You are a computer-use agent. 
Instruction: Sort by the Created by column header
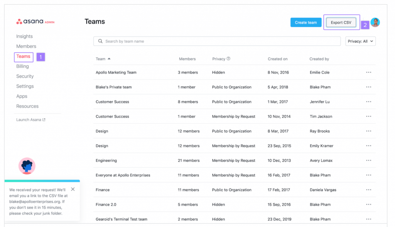click(x=319, y=59)
